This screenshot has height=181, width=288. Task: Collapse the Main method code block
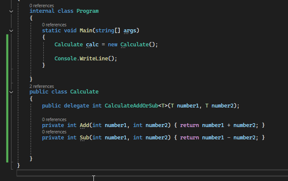coord(11,31)
